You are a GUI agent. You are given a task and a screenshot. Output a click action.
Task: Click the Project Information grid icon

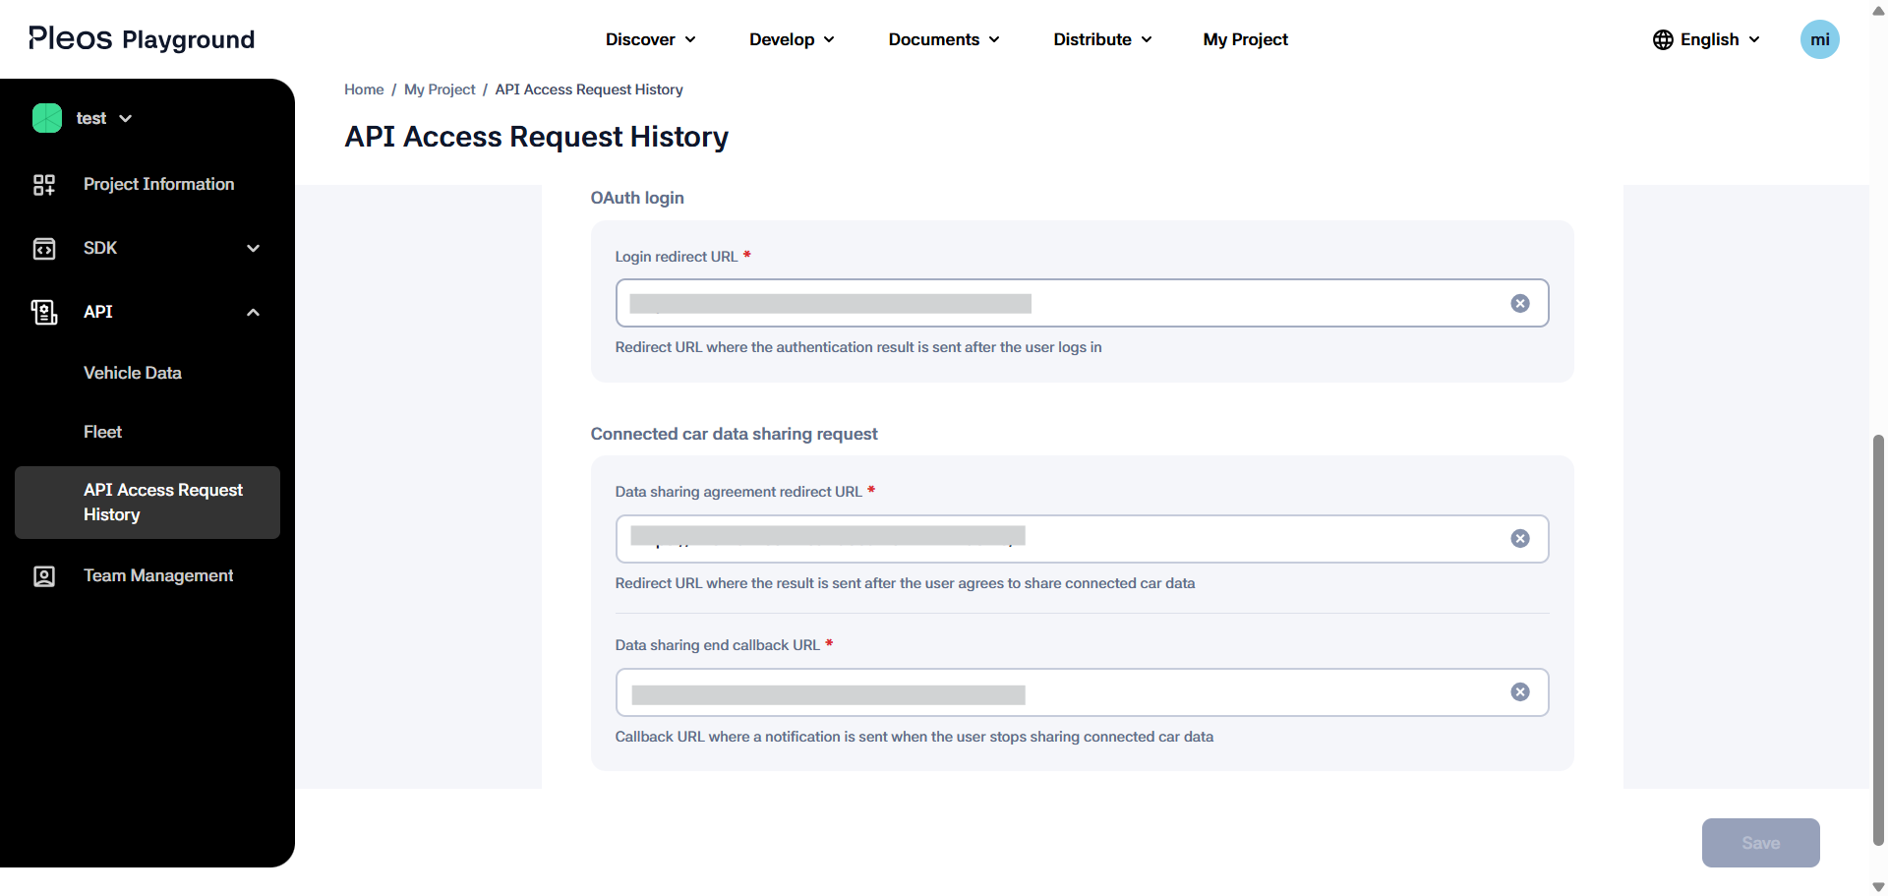point(44,185)
